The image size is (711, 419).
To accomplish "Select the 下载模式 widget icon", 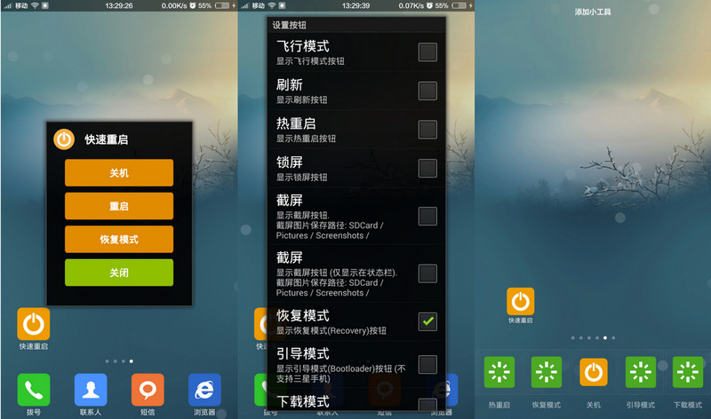I will [x=688, y=372].
